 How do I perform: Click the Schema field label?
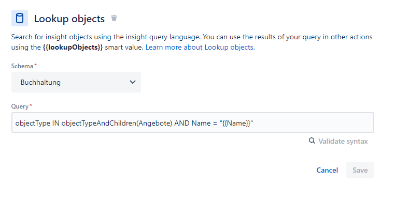[x=22, y=66]
